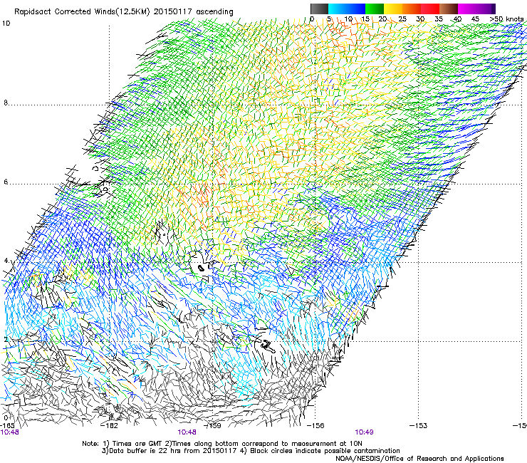Click the title text 'Rapidscat Corrected Winds(12.5KM)'

tap(82, 12)
